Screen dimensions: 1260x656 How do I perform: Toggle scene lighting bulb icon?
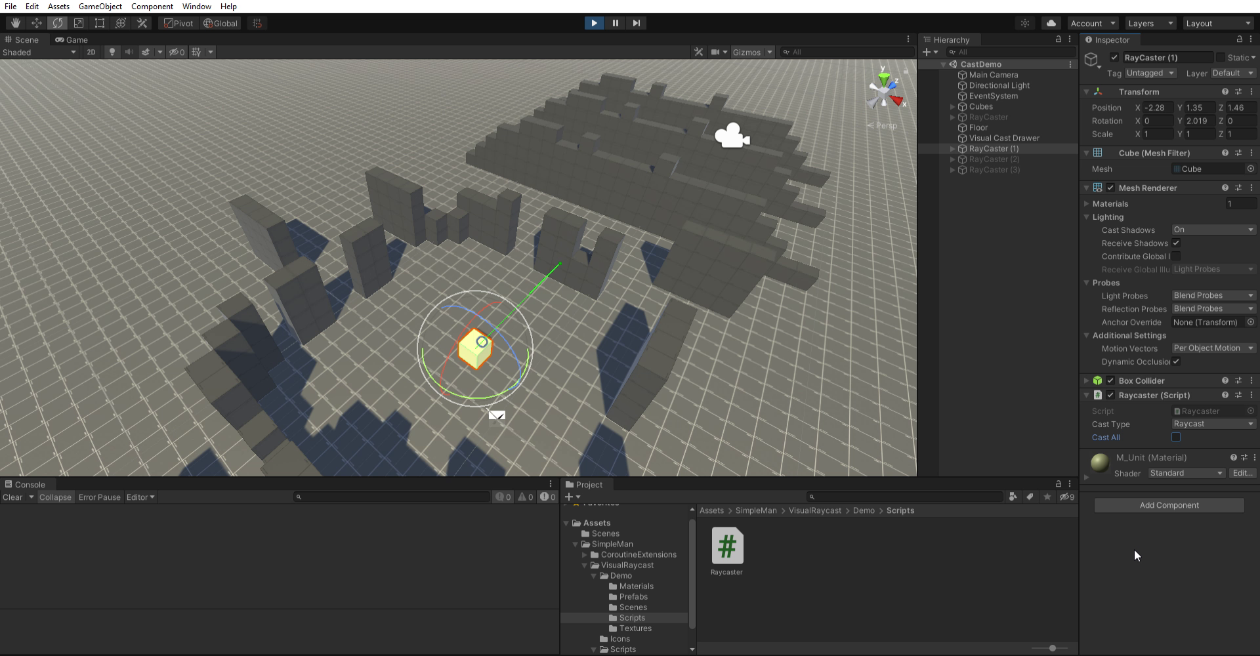click(112, 52)
